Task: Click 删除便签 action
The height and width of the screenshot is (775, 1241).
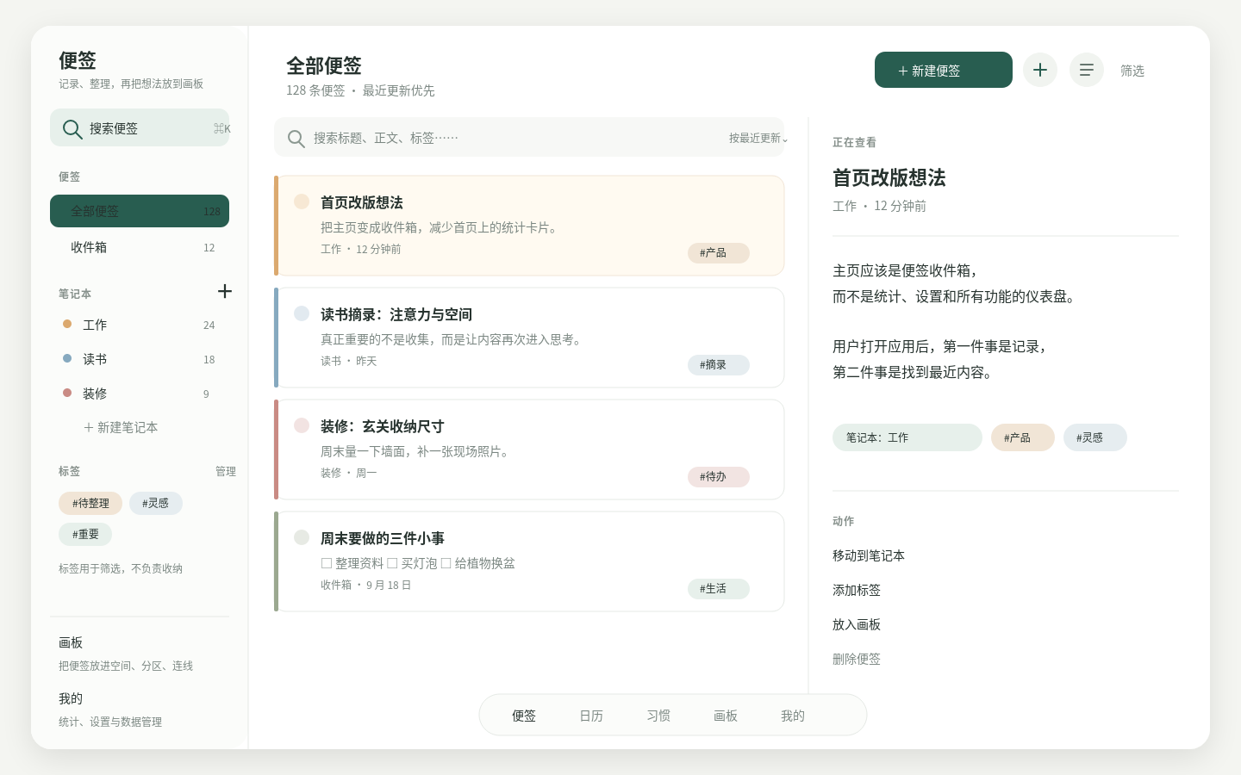Action: pyautogui.click(x=857, y=659)
